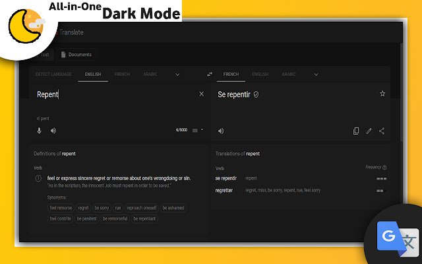Click frequency bar for 'regretter'
The image size is (422, 264).
380,191
